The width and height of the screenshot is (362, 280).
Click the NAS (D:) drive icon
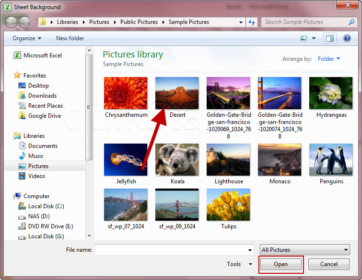22,217
